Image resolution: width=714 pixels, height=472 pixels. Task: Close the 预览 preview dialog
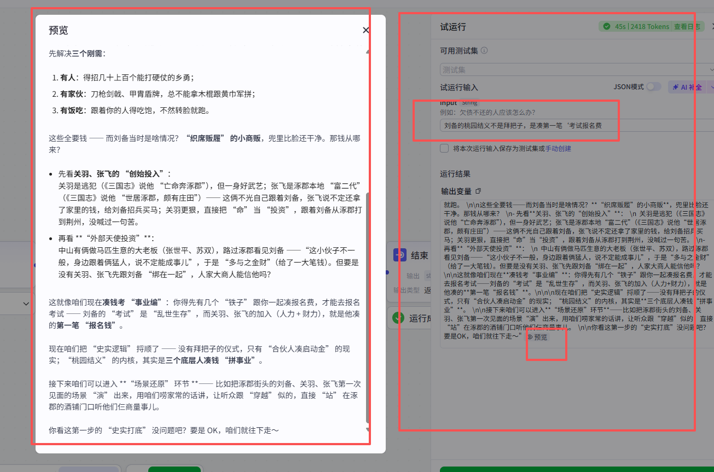[366, 30]
